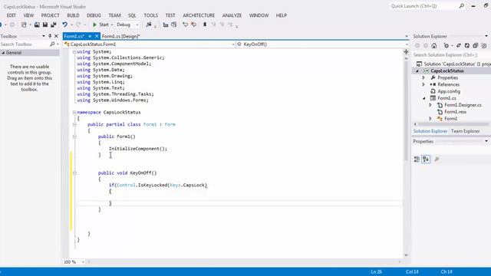This screenshot has height=276, width=491.
Task: Click the Home icon in Solution Explorer
Action: click(434, 46)
